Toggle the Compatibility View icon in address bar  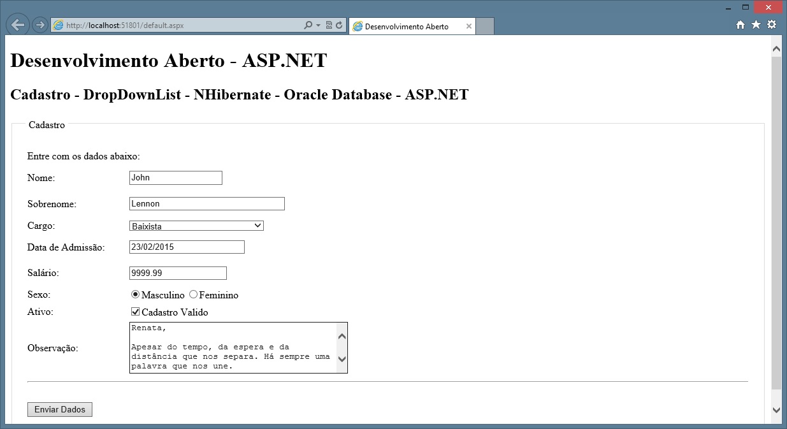[329, 25]
